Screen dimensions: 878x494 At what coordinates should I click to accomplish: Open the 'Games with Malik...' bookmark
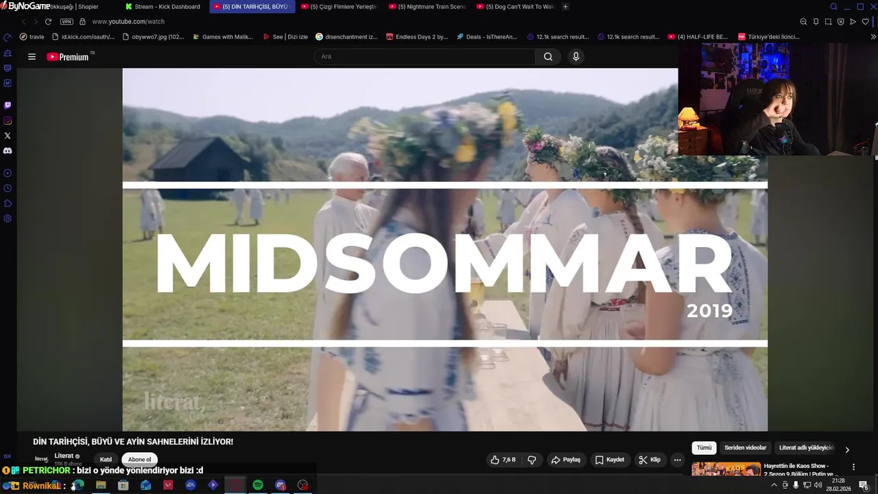tap(223, 37)
